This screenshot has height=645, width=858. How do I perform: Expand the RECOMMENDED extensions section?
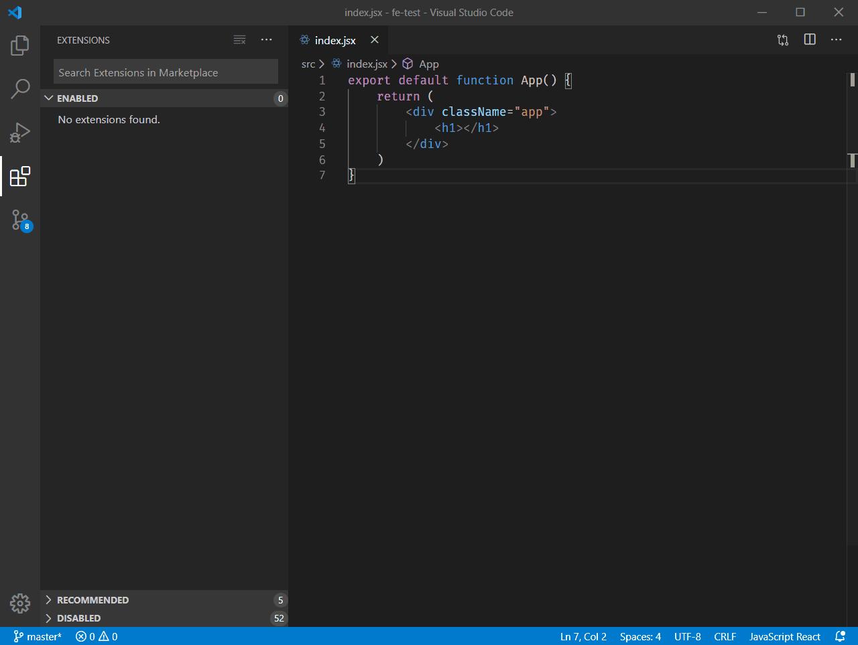pos(93,600)
